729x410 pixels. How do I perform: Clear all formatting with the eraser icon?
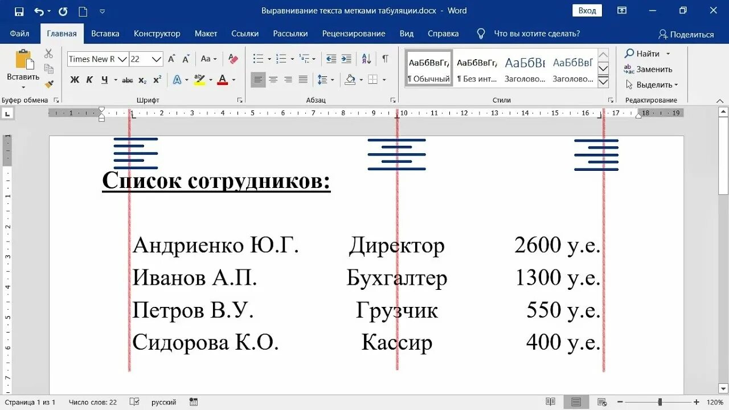click(232, 59)
